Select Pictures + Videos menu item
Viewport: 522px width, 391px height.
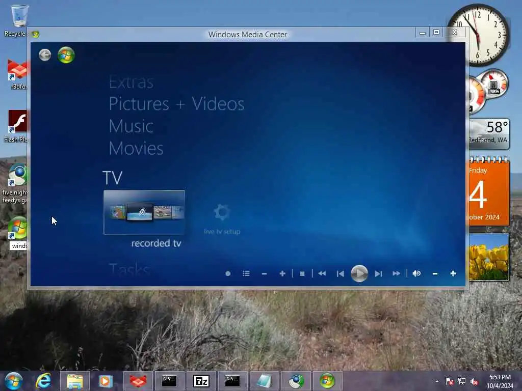click(176, 104)
